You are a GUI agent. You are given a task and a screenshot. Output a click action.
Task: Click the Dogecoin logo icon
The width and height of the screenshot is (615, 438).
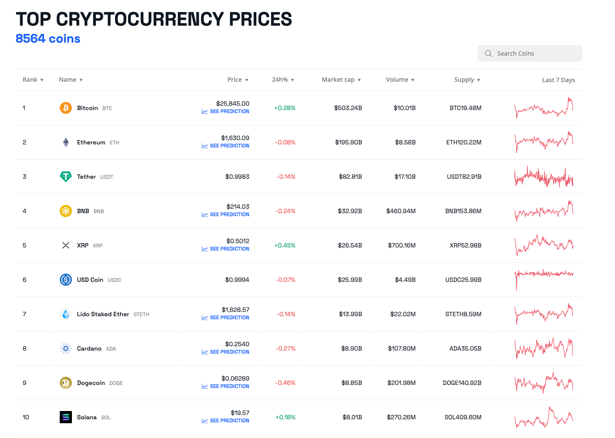(x=65, y=383)
